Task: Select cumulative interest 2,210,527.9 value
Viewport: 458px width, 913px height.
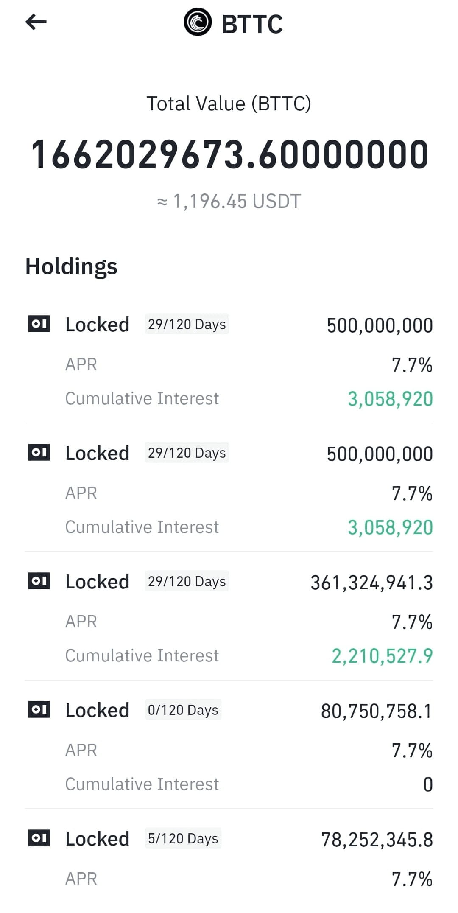Action: pyautogui.click(x=382, y=656)
